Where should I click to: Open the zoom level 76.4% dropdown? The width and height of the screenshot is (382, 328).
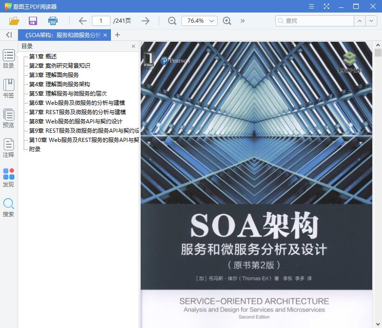click(199, 21)
